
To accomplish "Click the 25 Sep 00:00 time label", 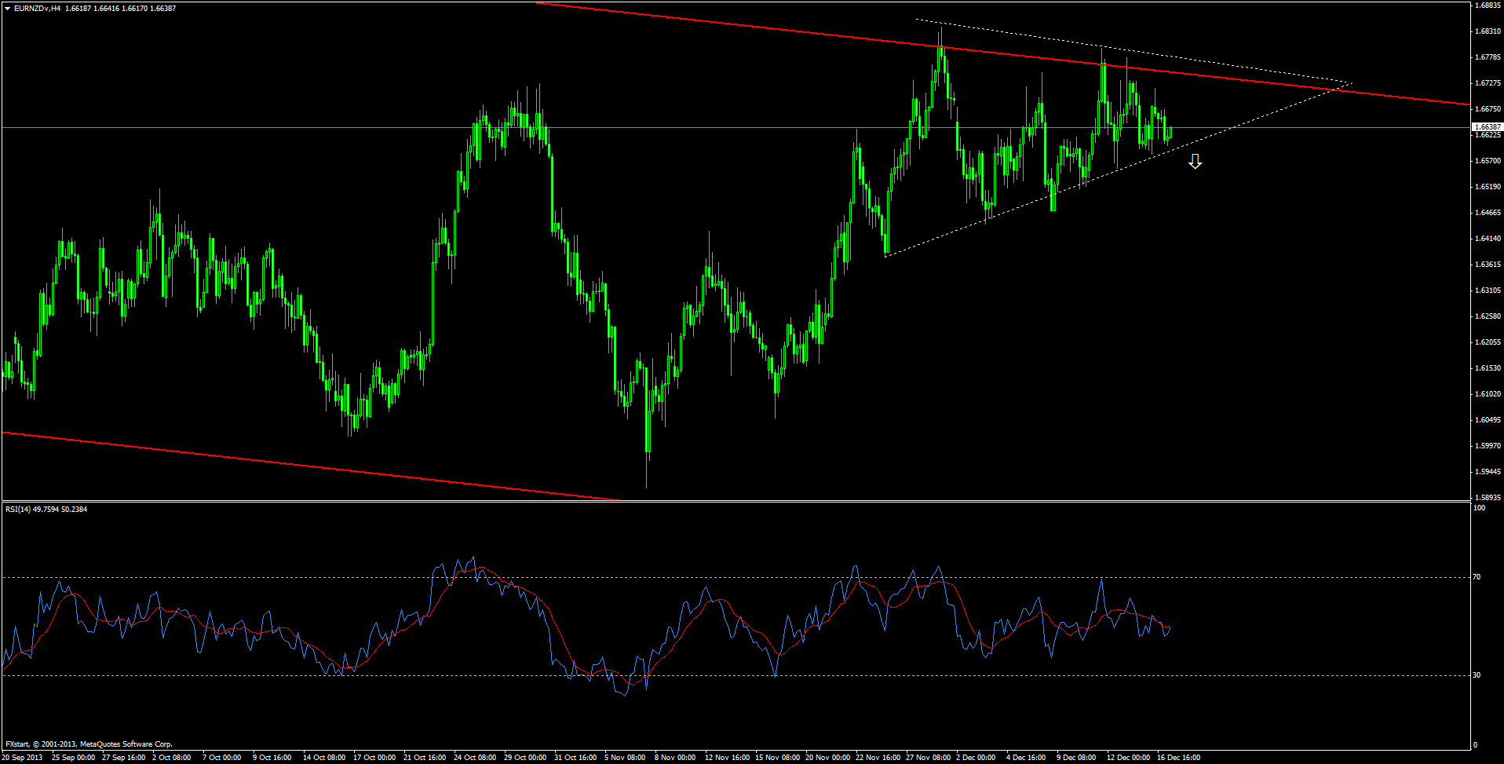I will (73, 758).
